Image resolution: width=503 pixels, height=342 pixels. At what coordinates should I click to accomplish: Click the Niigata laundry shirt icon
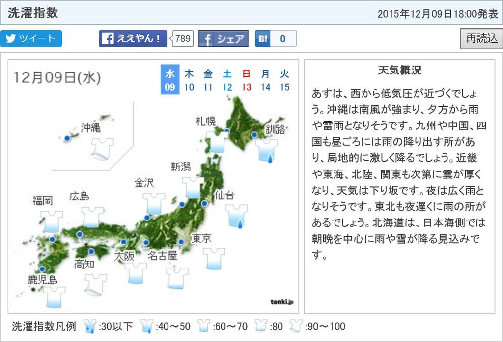(193, 187)
